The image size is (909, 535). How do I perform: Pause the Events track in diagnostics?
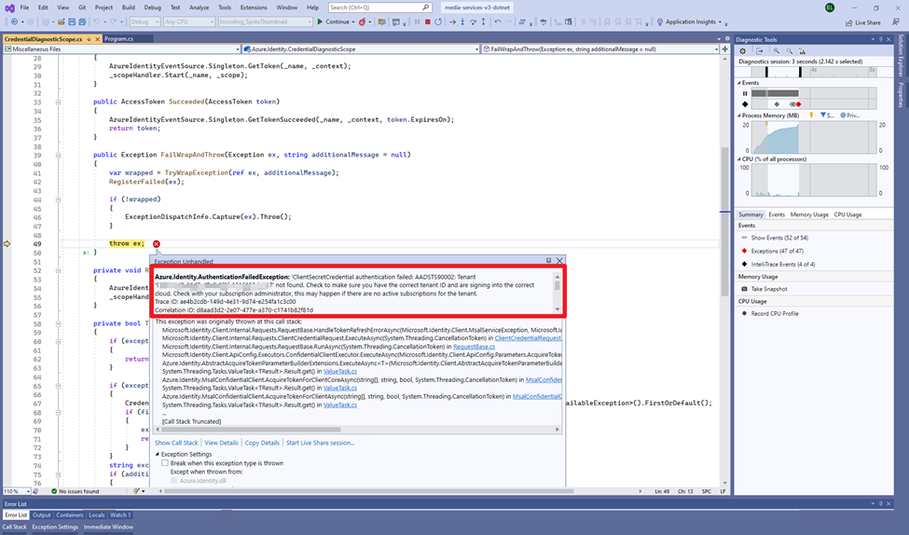(x=744, y=93)
